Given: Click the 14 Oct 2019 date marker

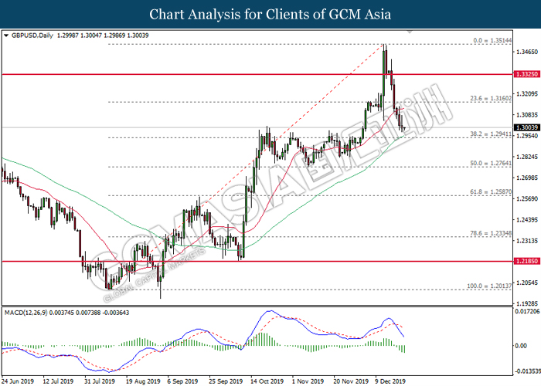Looking at the screenshot, I should click(x=267, y=381).
